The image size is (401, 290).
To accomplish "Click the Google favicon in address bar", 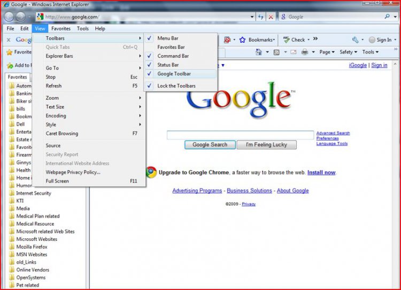I will pyautogui.click(x=40, y=17).
